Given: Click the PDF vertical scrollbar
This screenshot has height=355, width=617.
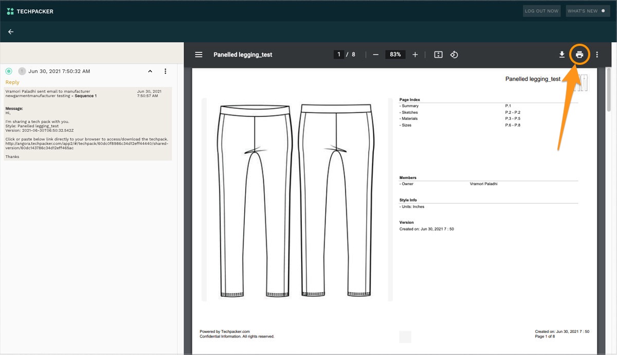Looking at the screenshot, I should (x=609, y=90).
